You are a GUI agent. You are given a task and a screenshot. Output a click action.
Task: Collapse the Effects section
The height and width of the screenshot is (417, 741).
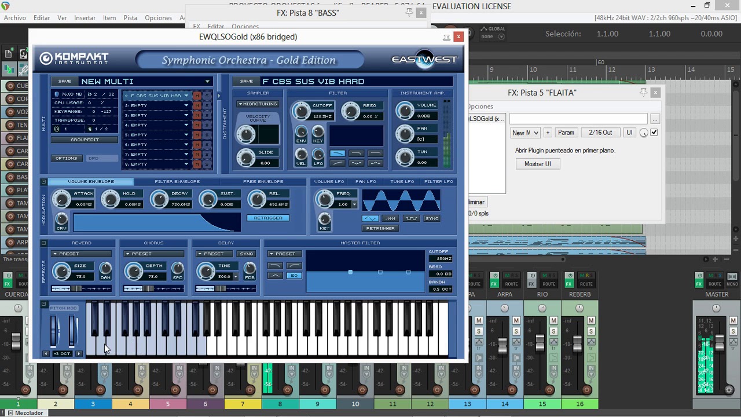tap(43, 243)
